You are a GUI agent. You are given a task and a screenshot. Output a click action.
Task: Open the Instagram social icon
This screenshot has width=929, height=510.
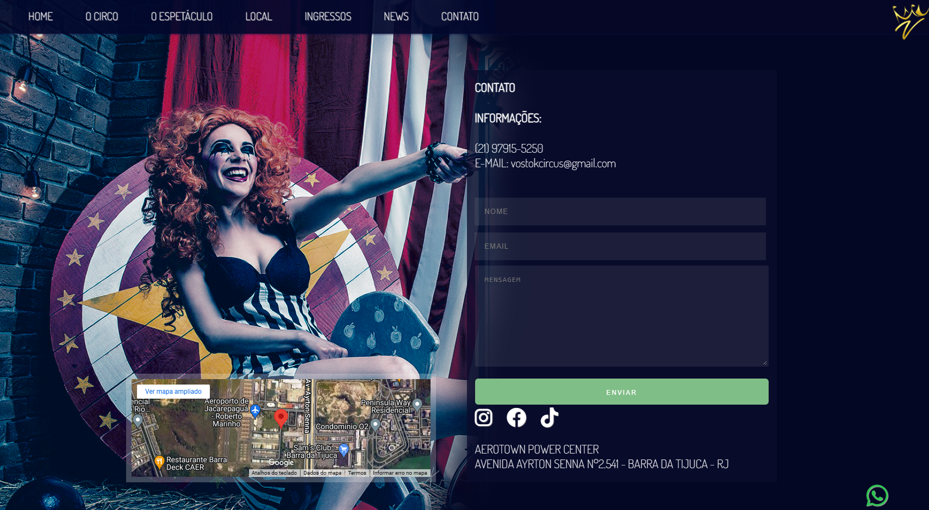[x=483, y=418]
